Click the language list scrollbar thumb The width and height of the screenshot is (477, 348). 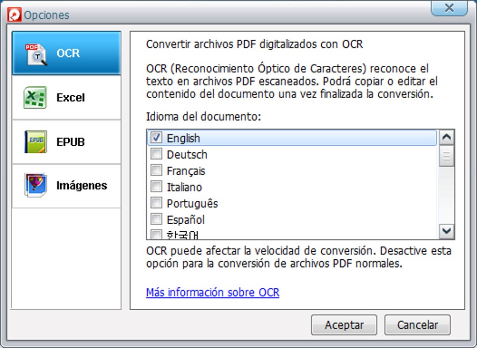coord(447,156)
